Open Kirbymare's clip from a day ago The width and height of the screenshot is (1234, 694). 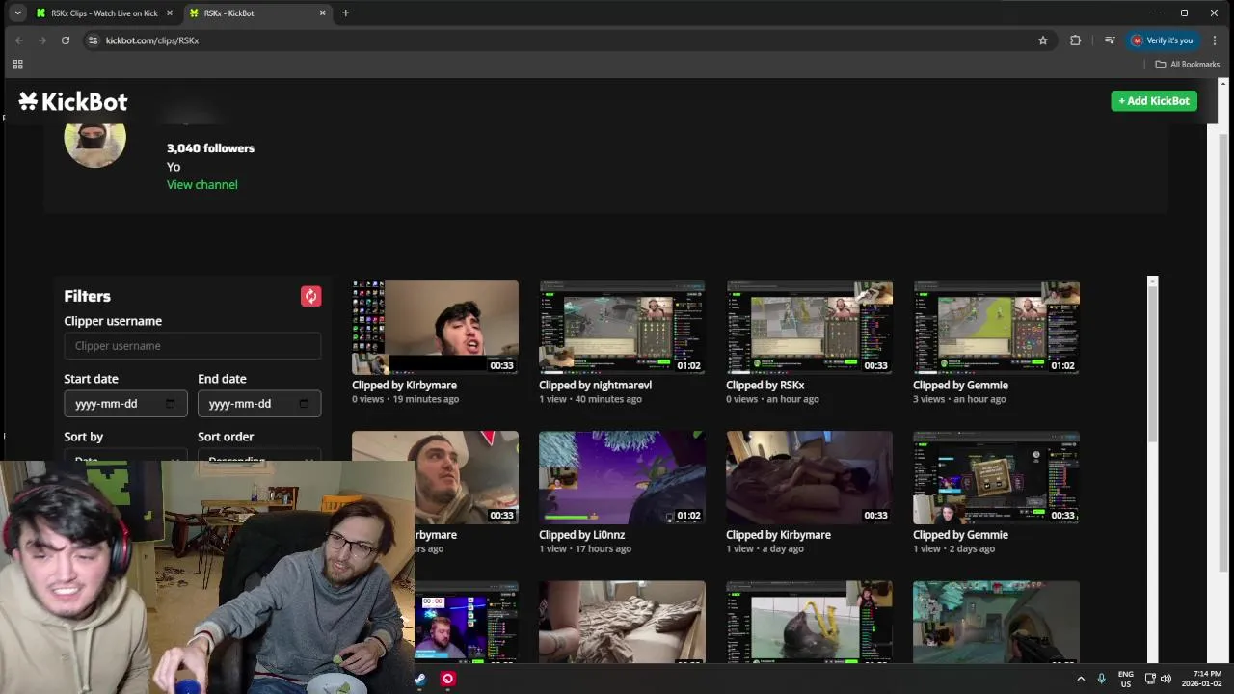pos(809,477)
